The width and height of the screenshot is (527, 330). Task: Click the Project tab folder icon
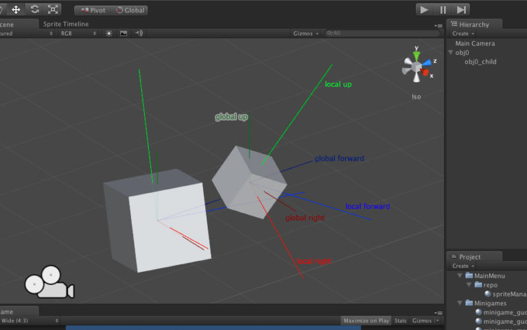[454, 257]
